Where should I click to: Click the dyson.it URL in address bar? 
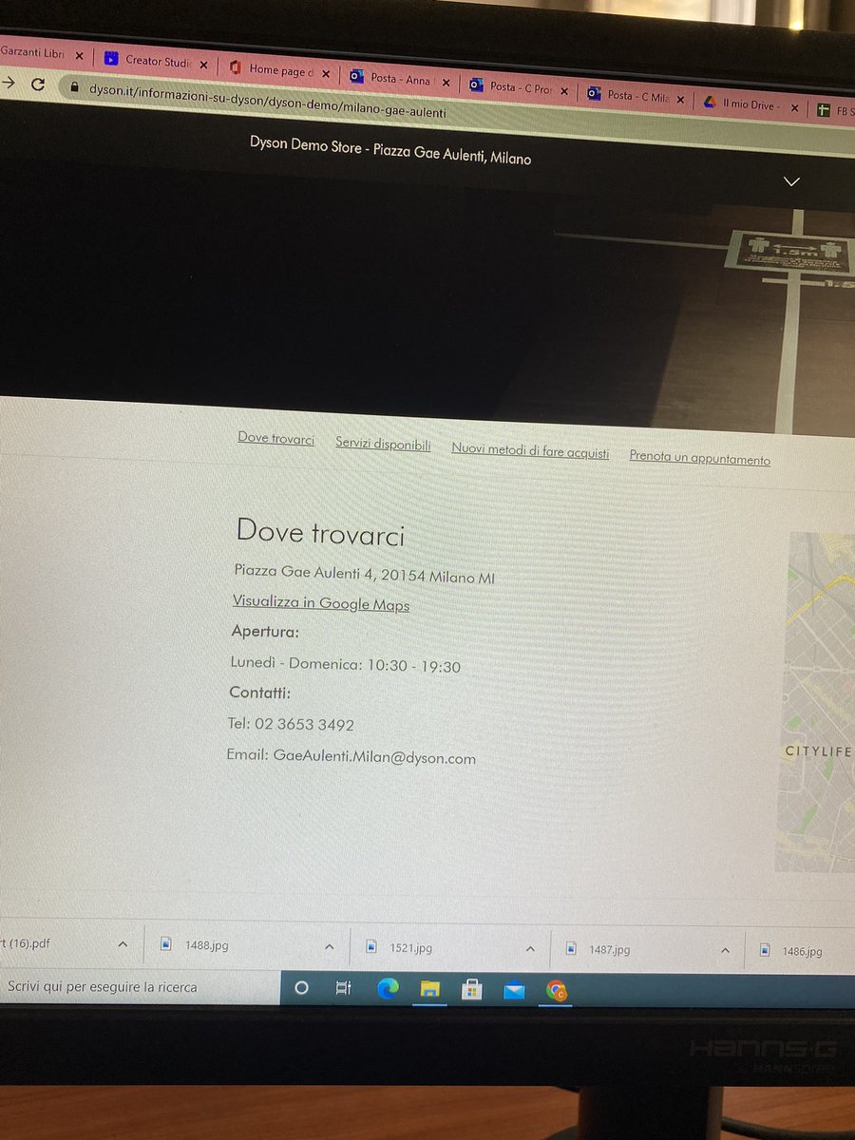pos(268,99)
